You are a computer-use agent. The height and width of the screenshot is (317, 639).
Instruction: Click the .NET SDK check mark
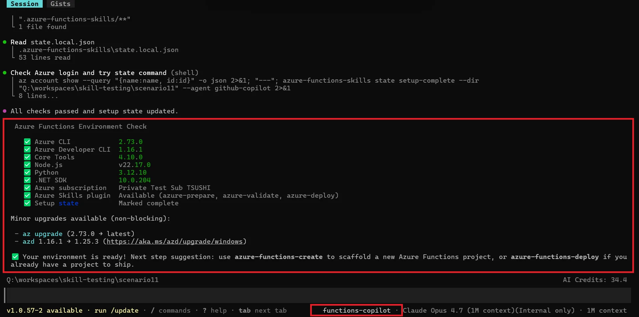pos(27,180)
